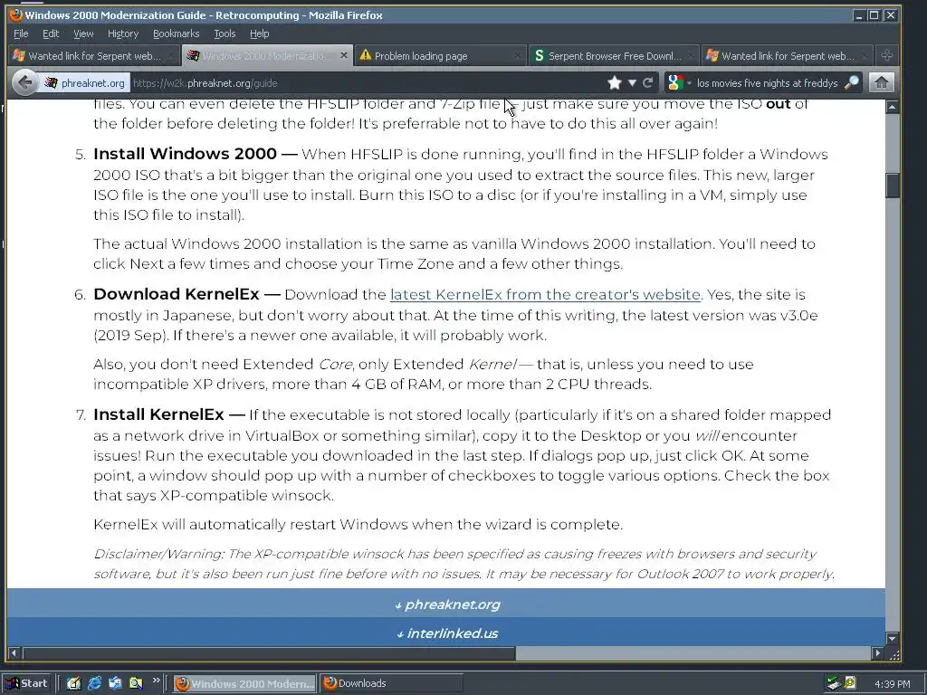Switch to the Problem loading page tab
927x695 pixels.
click(441, 55)
